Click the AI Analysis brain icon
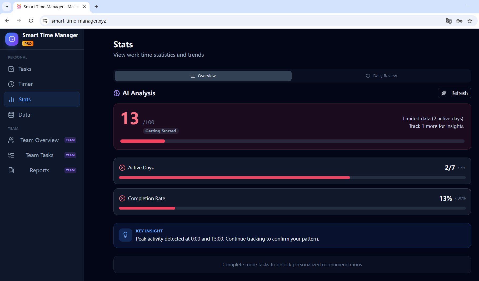The width and height of the screenshot is (479, 281). click(116, 93)
